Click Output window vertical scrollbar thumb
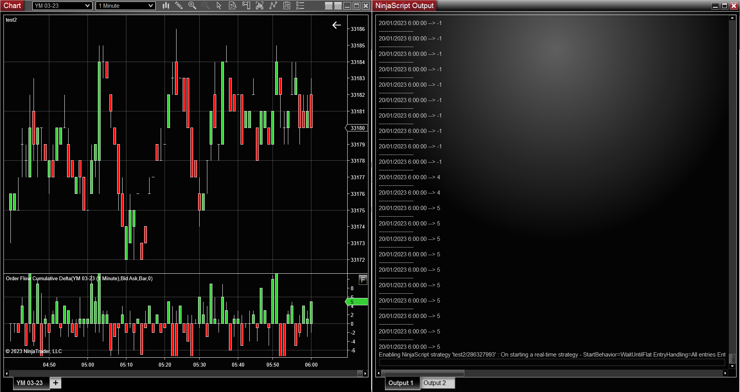 tap(732, 358)
